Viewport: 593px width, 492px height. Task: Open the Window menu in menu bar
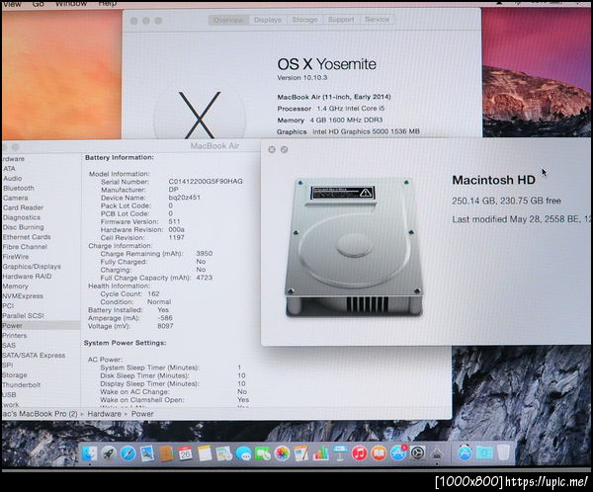(x=71, y=3)
